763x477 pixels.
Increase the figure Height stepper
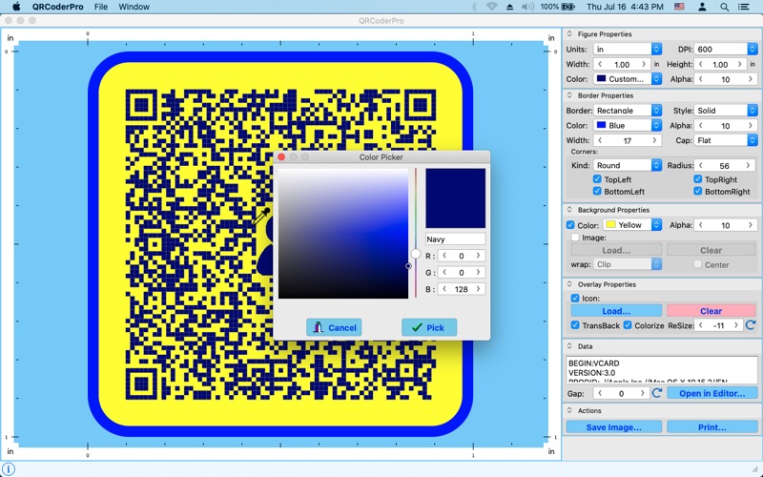pos(740,64)
